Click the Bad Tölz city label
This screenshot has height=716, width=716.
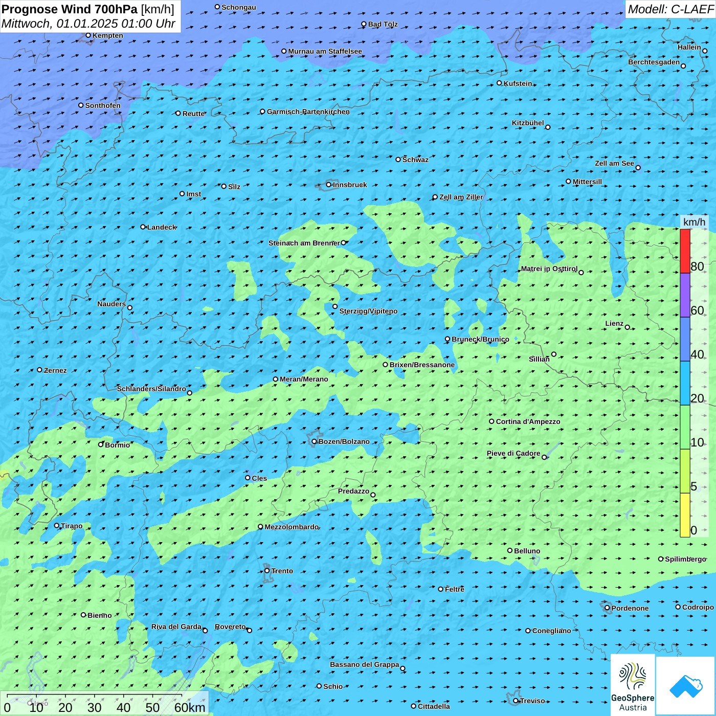pyautogui.click(x=383, y=24)
